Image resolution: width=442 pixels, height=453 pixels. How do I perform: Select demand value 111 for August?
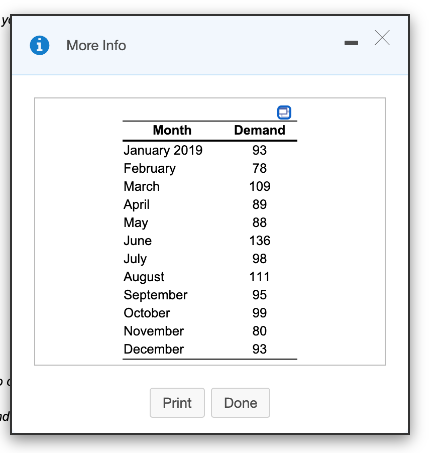point(259,277)
